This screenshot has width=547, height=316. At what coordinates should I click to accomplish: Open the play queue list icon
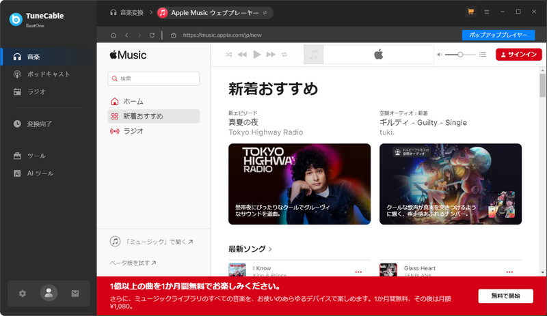pos(483,55)
